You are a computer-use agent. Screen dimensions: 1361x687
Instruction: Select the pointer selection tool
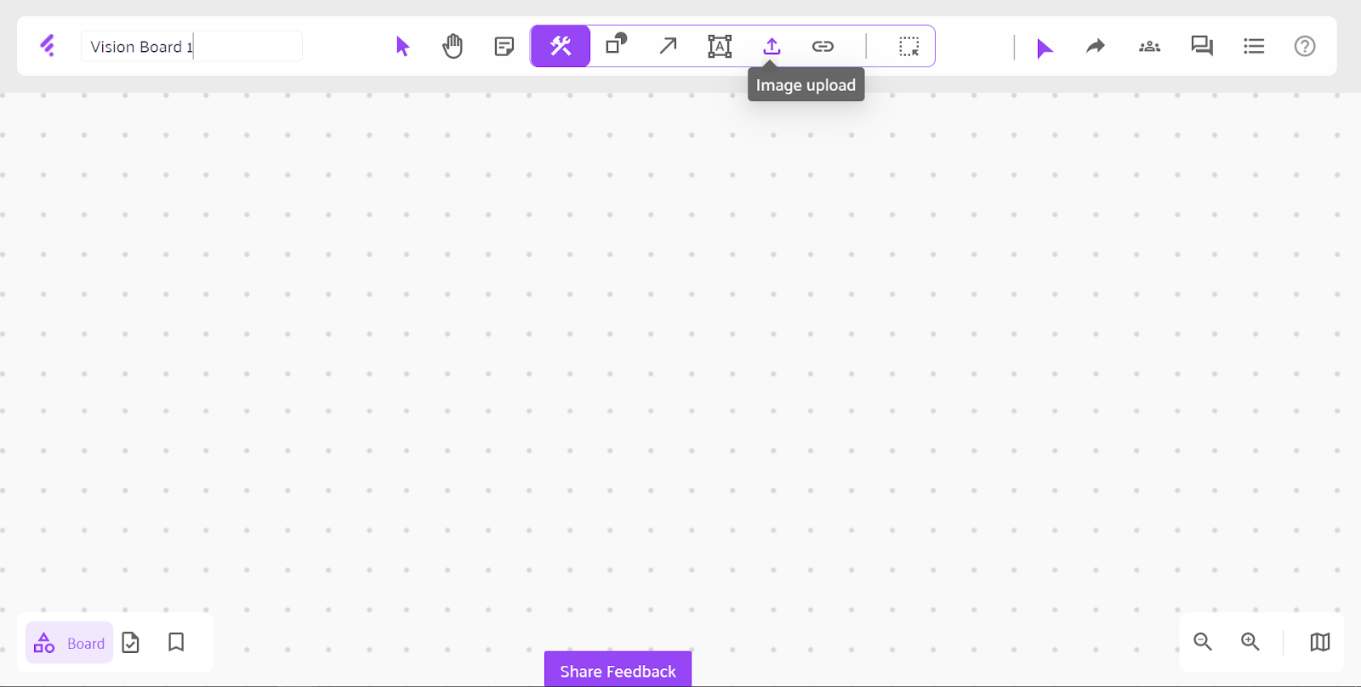pyautogui.click(x=402, y=46)
